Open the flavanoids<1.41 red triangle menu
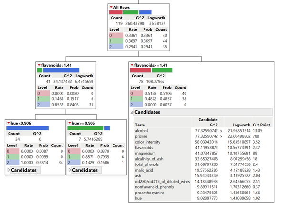The width and height of the screenshot is (308, 203). (x=39, y=65)
